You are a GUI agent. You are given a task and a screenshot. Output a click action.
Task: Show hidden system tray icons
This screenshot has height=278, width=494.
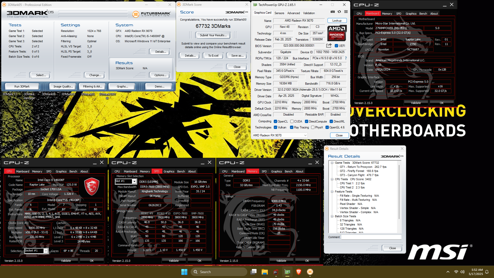[x=448, y=272]
